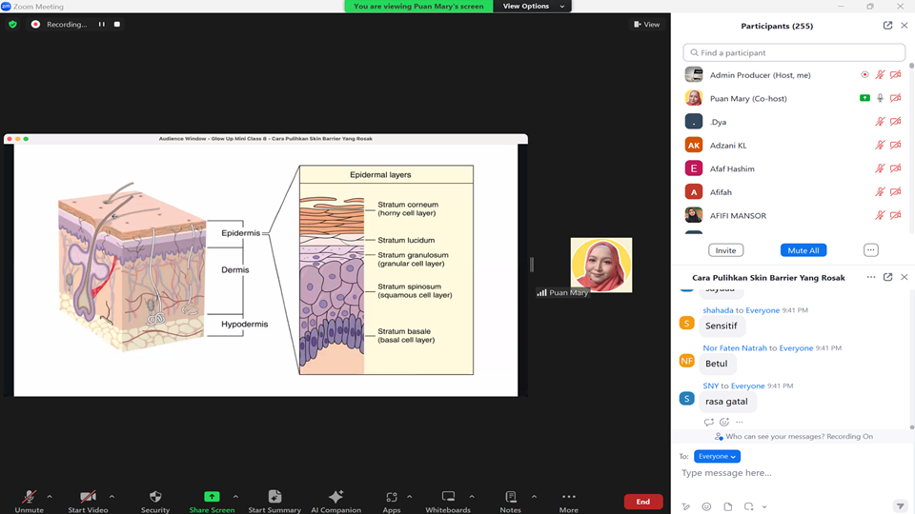This screenshot has width=915, height=514.
Task: Expand the arrow next to Whiteboards
Action: pyautogui.click(x=472, y=497)
